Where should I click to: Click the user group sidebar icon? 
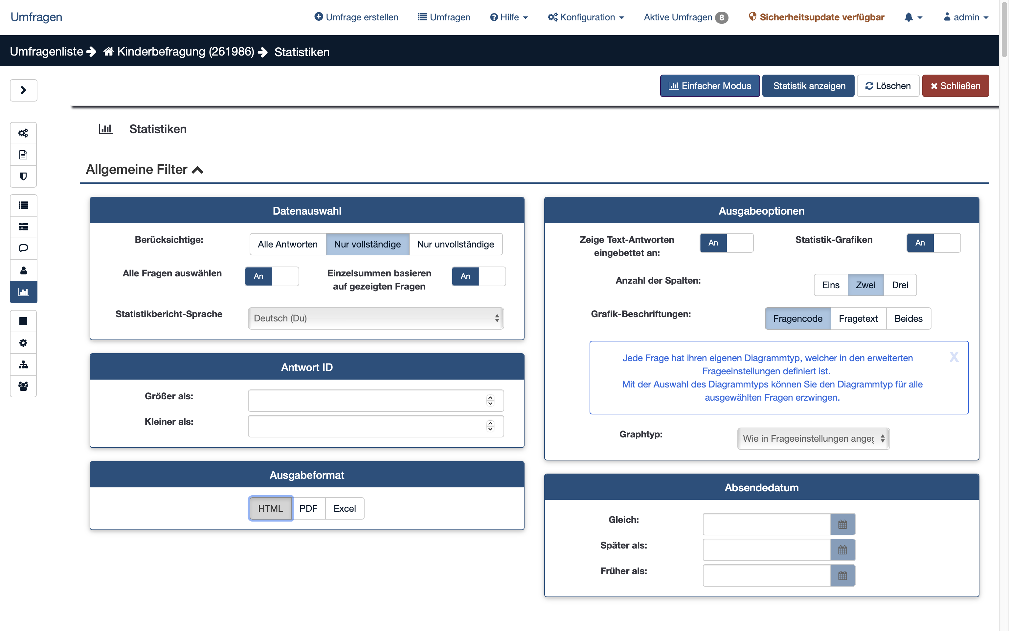(x=23, y=386)
